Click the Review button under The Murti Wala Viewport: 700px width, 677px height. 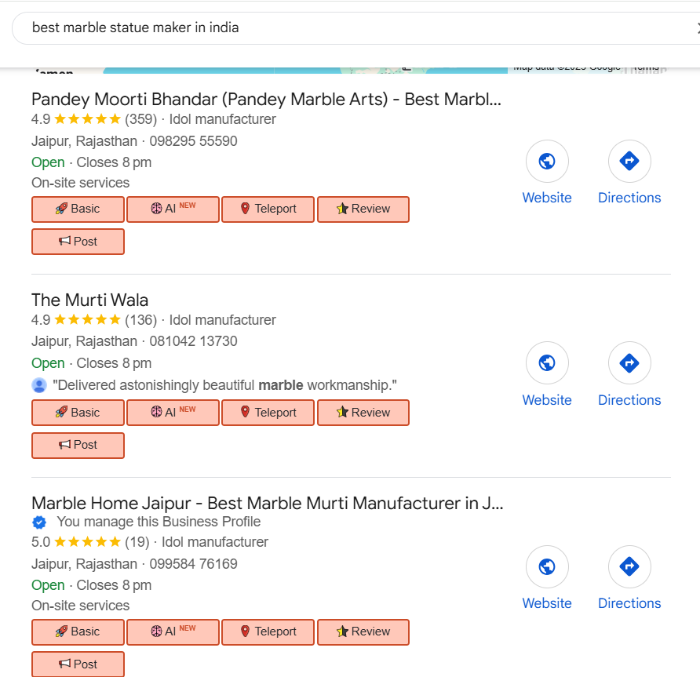[x=363, y=413]
